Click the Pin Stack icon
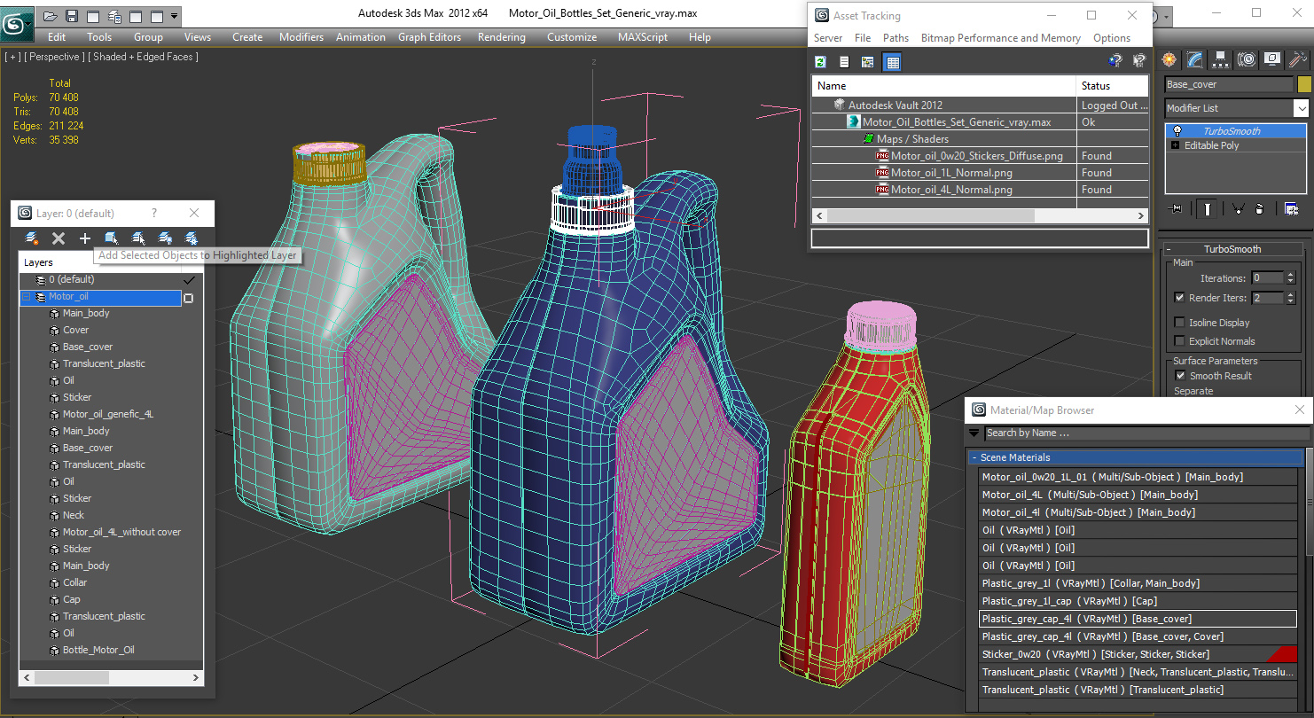This screenshot has width=1314, height=718. click(1177, 208)
